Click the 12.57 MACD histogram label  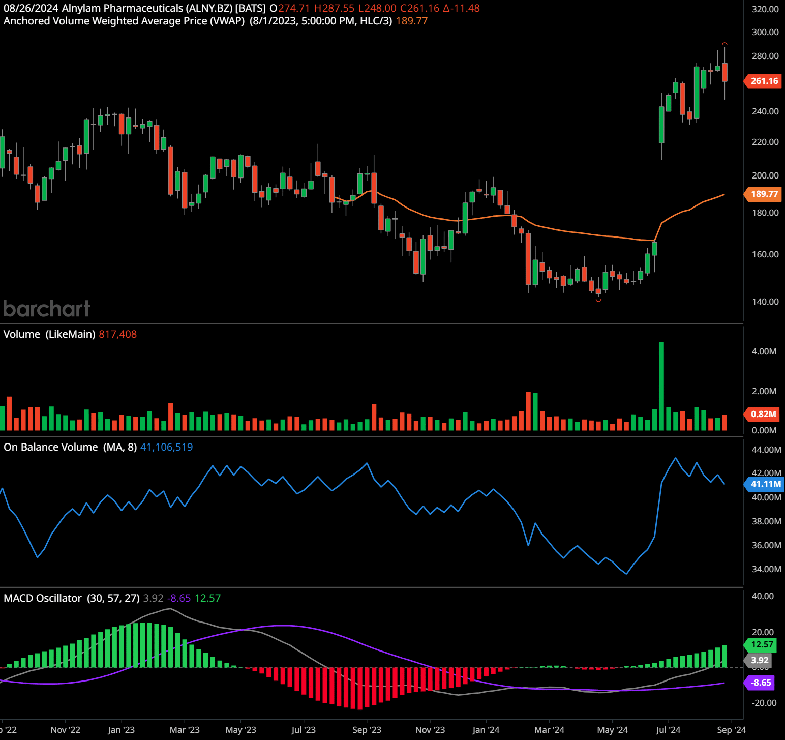(x=760, y=645)
